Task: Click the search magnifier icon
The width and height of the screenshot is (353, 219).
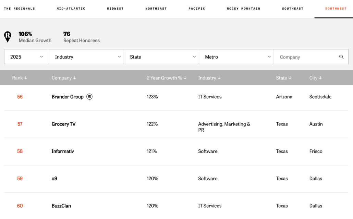Action: 341,57
